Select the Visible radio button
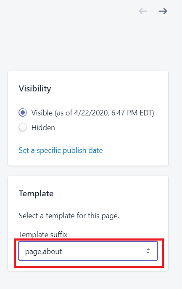This screenshot has width=182, height=289. (x=23, y=112)
